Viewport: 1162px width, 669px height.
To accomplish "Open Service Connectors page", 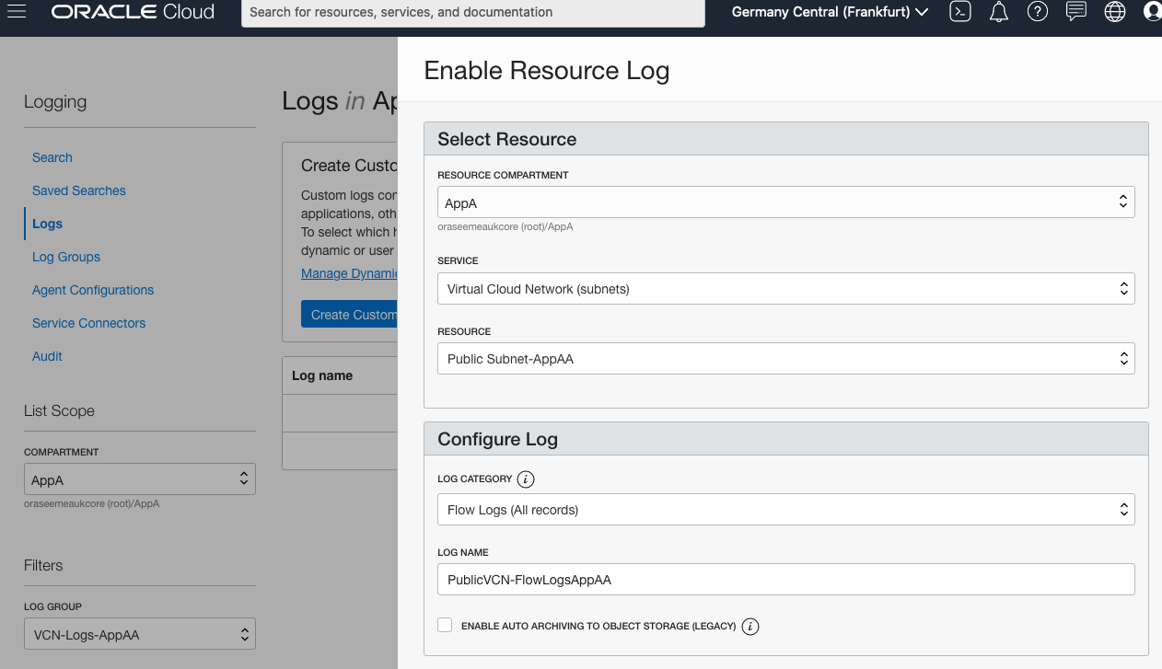I will pos(89,323).
